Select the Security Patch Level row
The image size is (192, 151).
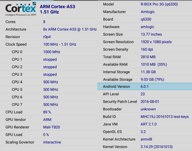pyautogui.click(x=145, y=101)
